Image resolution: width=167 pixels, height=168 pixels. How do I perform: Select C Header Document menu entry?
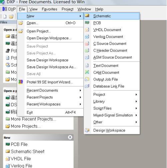click(x=112, y=50)
